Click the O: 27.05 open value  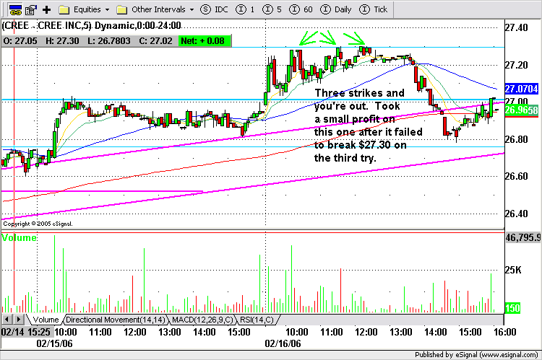coord(20,40)
